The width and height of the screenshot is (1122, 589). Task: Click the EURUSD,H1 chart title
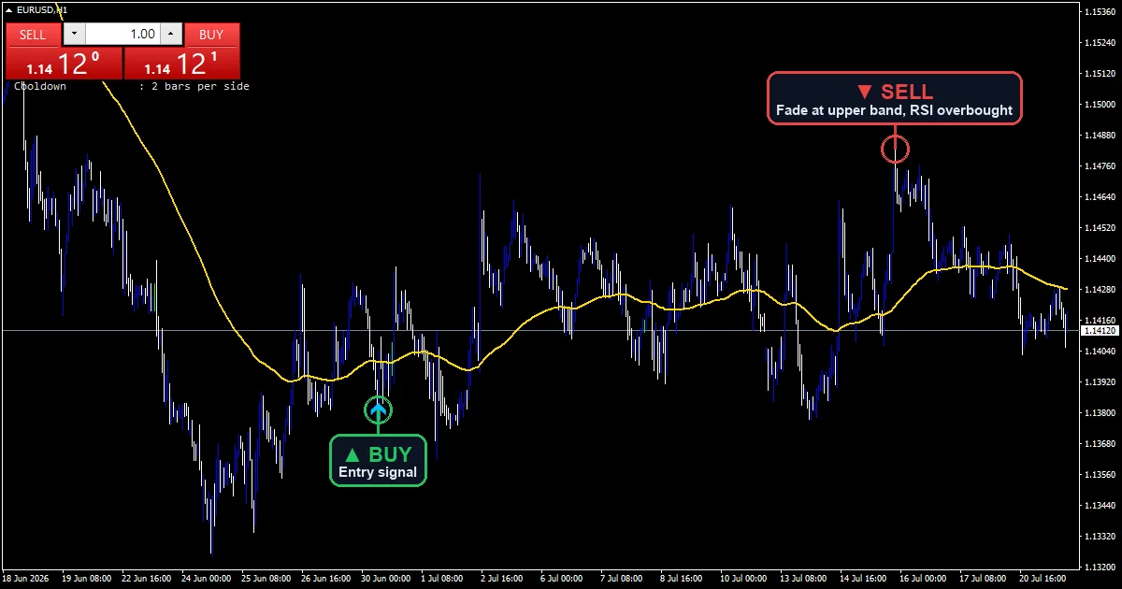point(42,10)
